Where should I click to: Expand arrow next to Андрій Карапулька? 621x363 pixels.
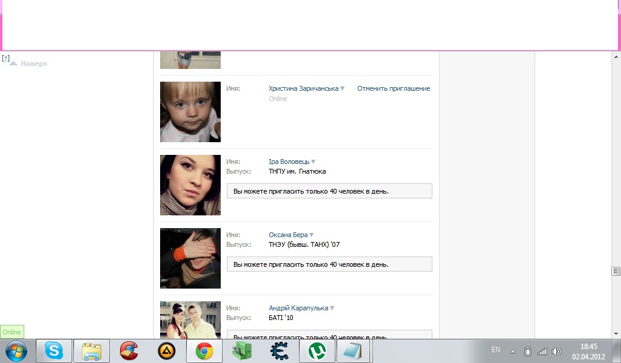click(x=332, y=308)
